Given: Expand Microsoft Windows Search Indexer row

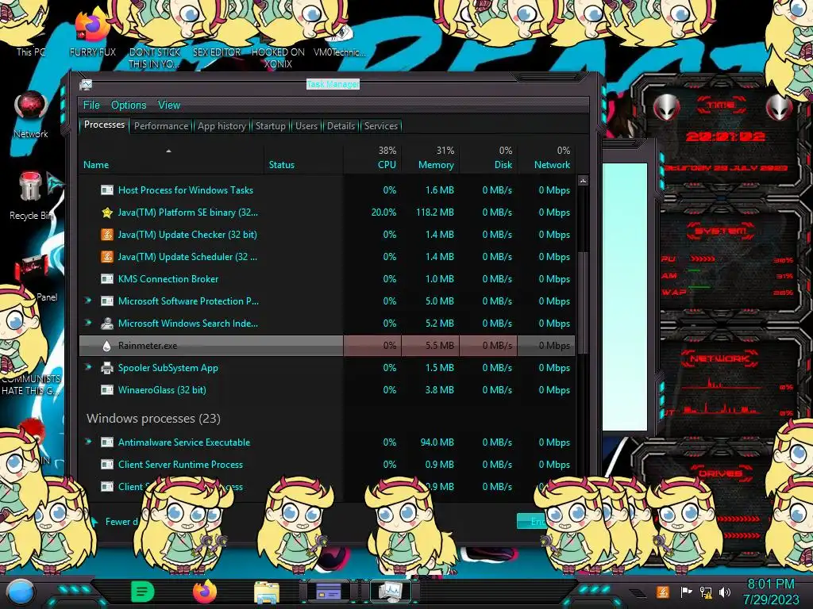Looking at the screenshot, I should 88,323.
